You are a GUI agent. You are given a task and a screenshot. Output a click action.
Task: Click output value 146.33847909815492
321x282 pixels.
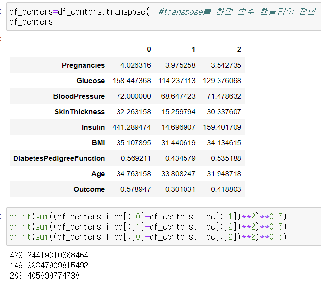(x=49, y=266)
